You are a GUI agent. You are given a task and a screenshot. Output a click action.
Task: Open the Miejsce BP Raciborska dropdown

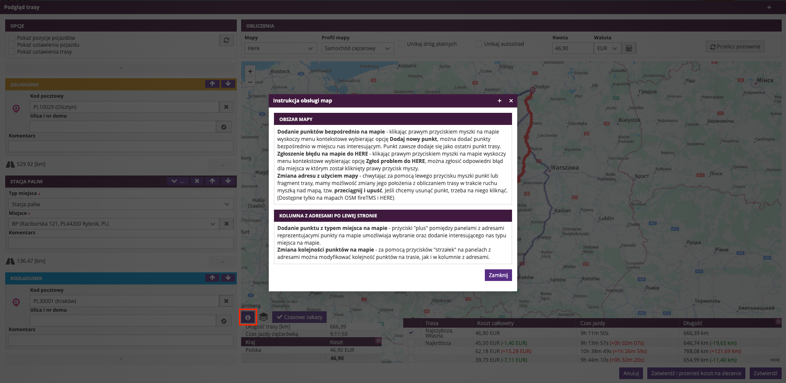[x=114, y=223]
